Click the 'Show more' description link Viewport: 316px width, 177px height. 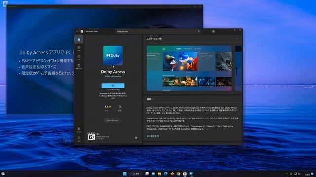click(x=153, y=136)
